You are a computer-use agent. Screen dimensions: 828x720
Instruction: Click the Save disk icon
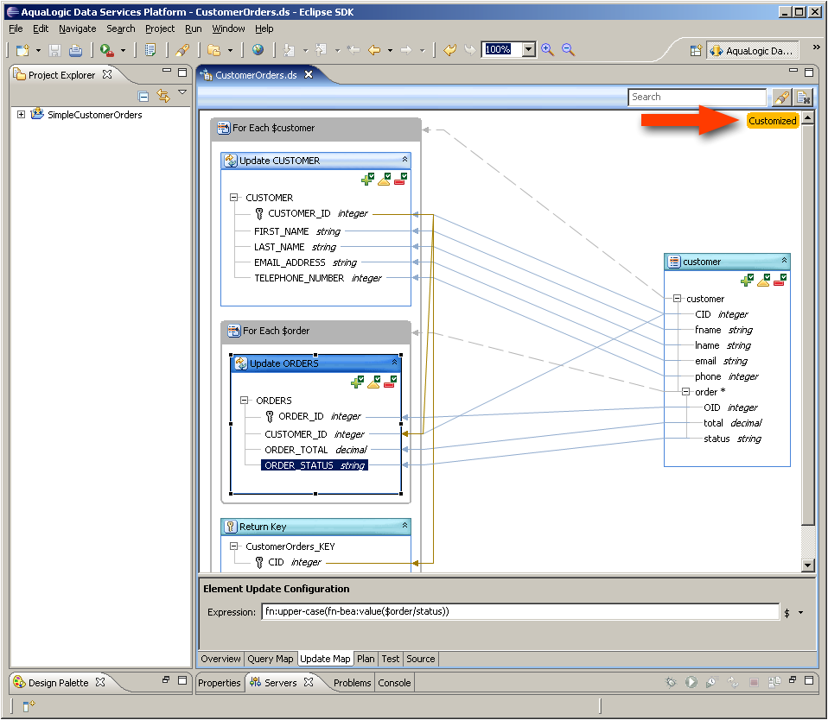(x=54, y=50)
